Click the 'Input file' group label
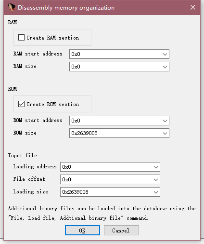The width and height of the screenshot is (204, 244). tap(23, 155)
